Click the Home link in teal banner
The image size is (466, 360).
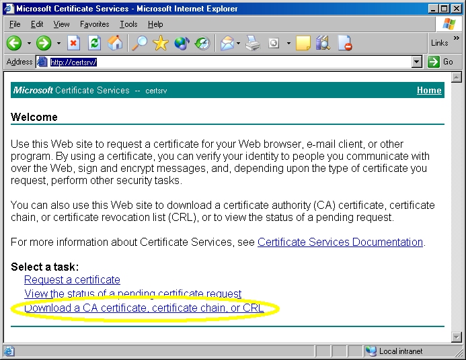tap(429, 90)
